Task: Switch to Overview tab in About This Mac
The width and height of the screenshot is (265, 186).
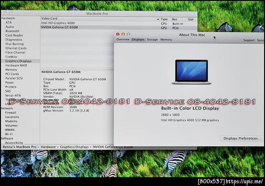Action: 123,39
